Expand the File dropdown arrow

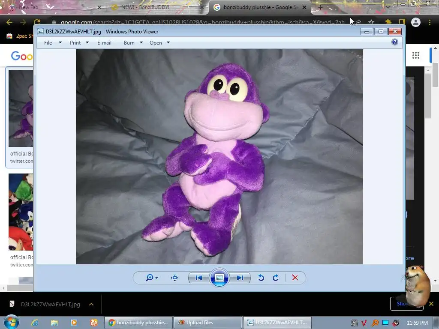point(60,42)
